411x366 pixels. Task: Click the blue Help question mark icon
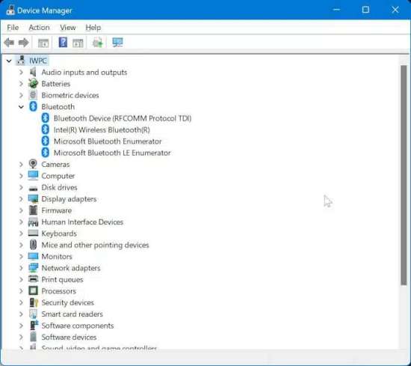[x=63, y=42]
